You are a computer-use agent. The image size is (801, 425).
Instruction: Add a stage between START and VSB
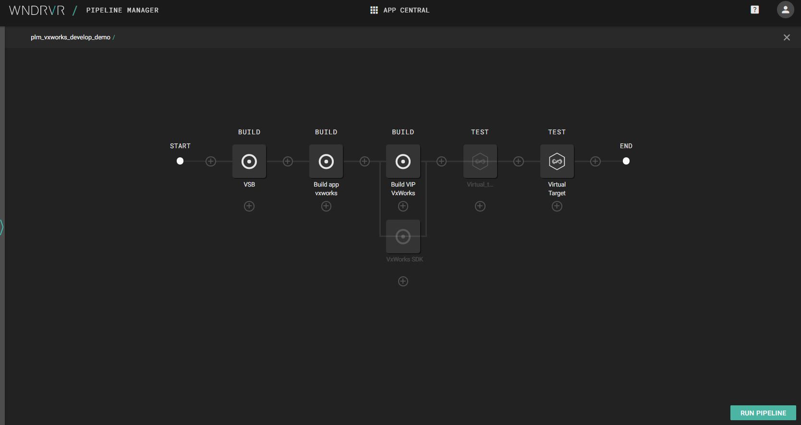(x=211, y=161)
